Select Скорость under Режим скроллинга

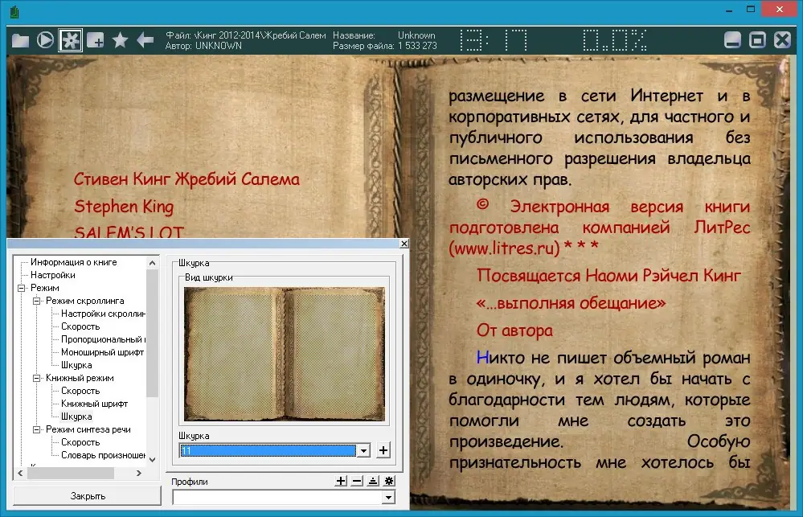click(x=80, y=326)
